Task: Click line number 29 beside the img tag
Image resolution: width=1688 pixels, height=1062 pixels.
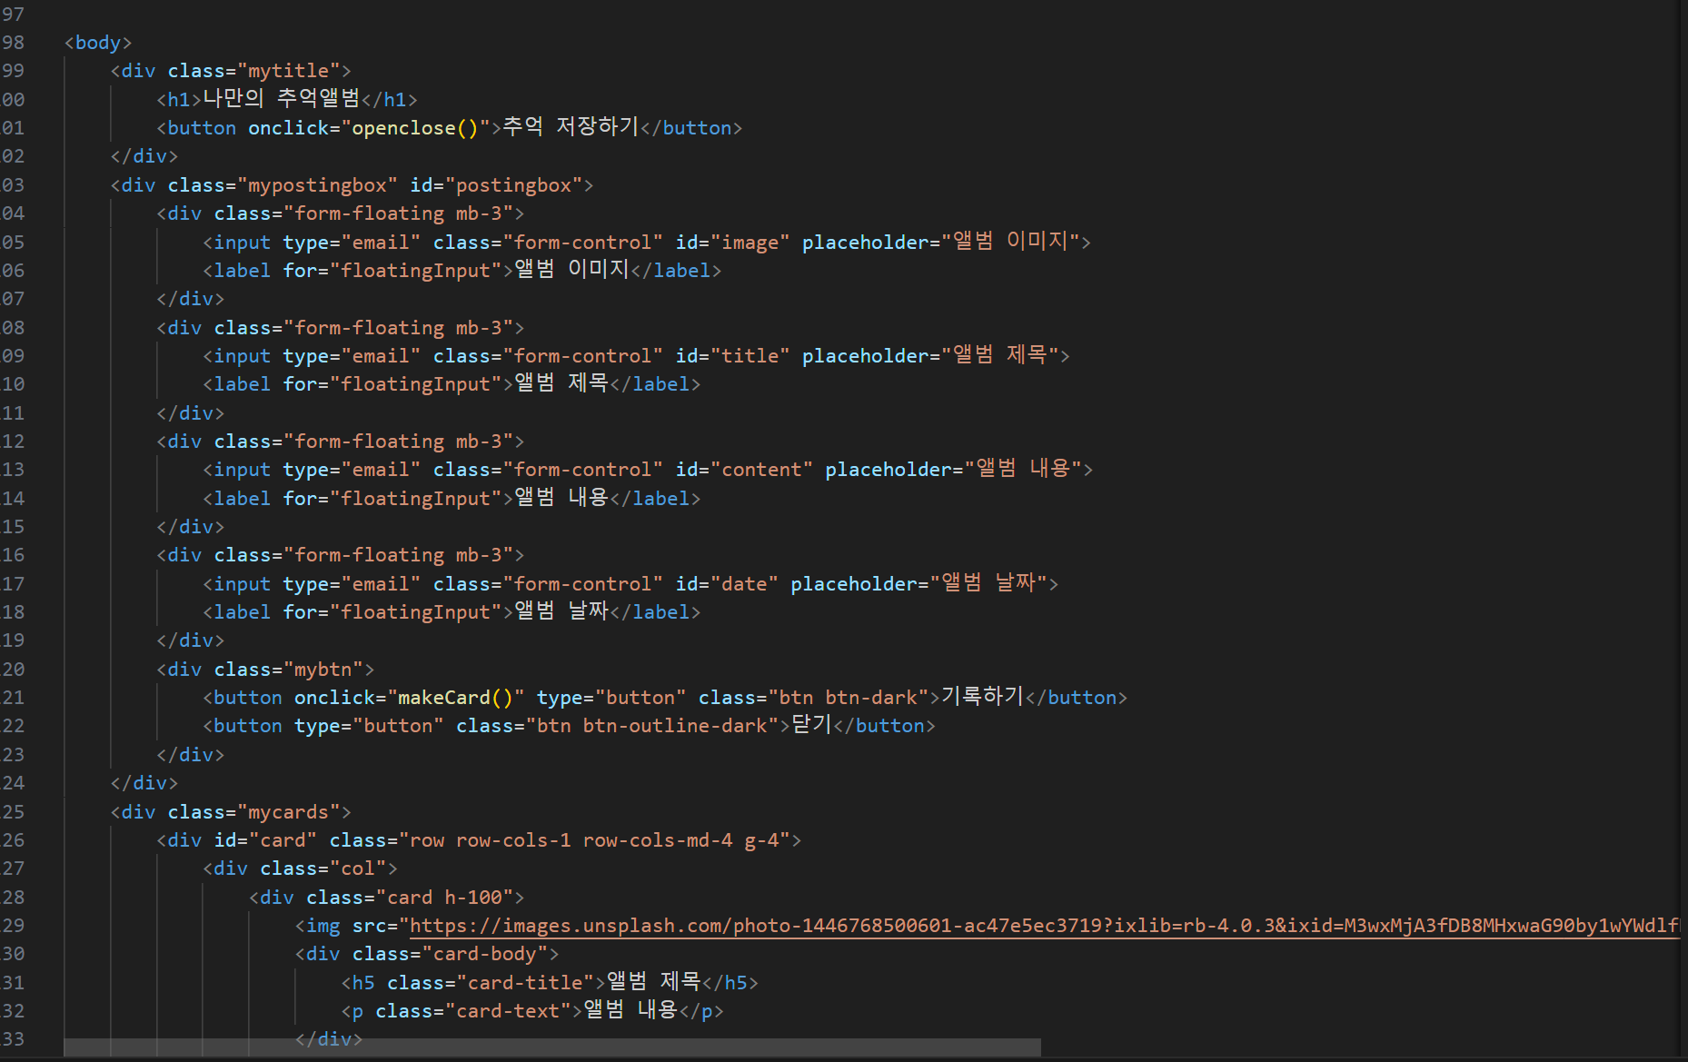Action: [14, 926]
